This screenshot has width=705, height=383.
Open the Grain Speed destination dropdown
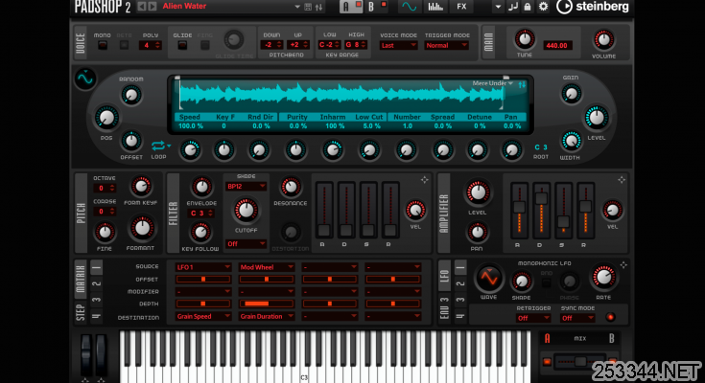203,317
